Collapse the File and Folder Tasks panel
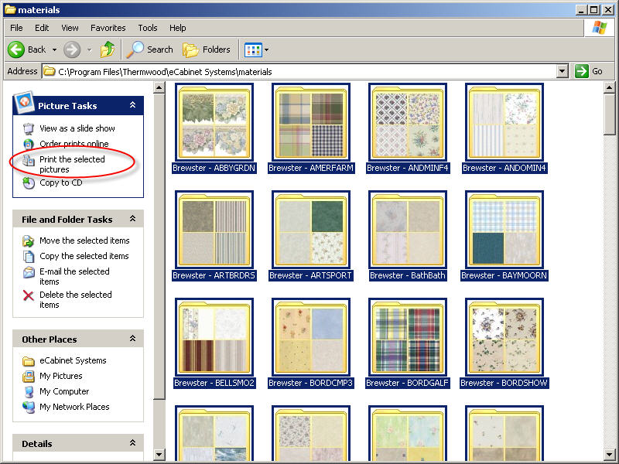This screenshot has width=619, height=464. pyautogui.click(x=132, y=219)
